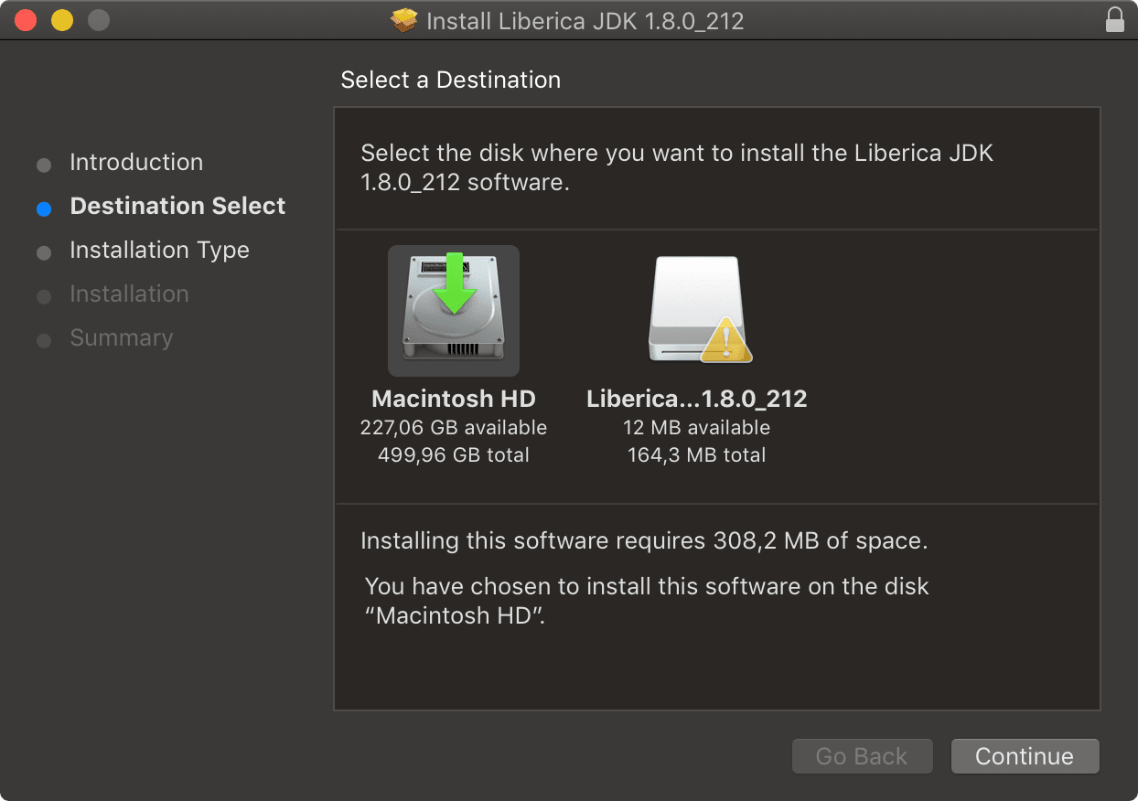Click the lock icon in the title bar
1138x801 pixels.
point(1114,18)
